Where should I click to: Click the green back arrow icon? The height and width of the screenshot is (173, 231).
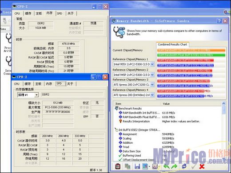click(x=166, y=166)
